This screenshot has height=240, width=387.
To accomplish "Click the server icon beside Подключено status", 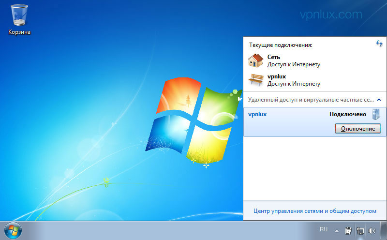I will pyautogui.click(x=376, y=114).
